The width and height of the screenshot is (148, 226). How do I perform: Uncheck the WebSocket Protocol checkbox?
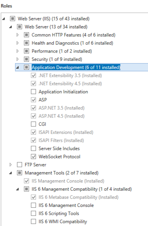[33, 157]
